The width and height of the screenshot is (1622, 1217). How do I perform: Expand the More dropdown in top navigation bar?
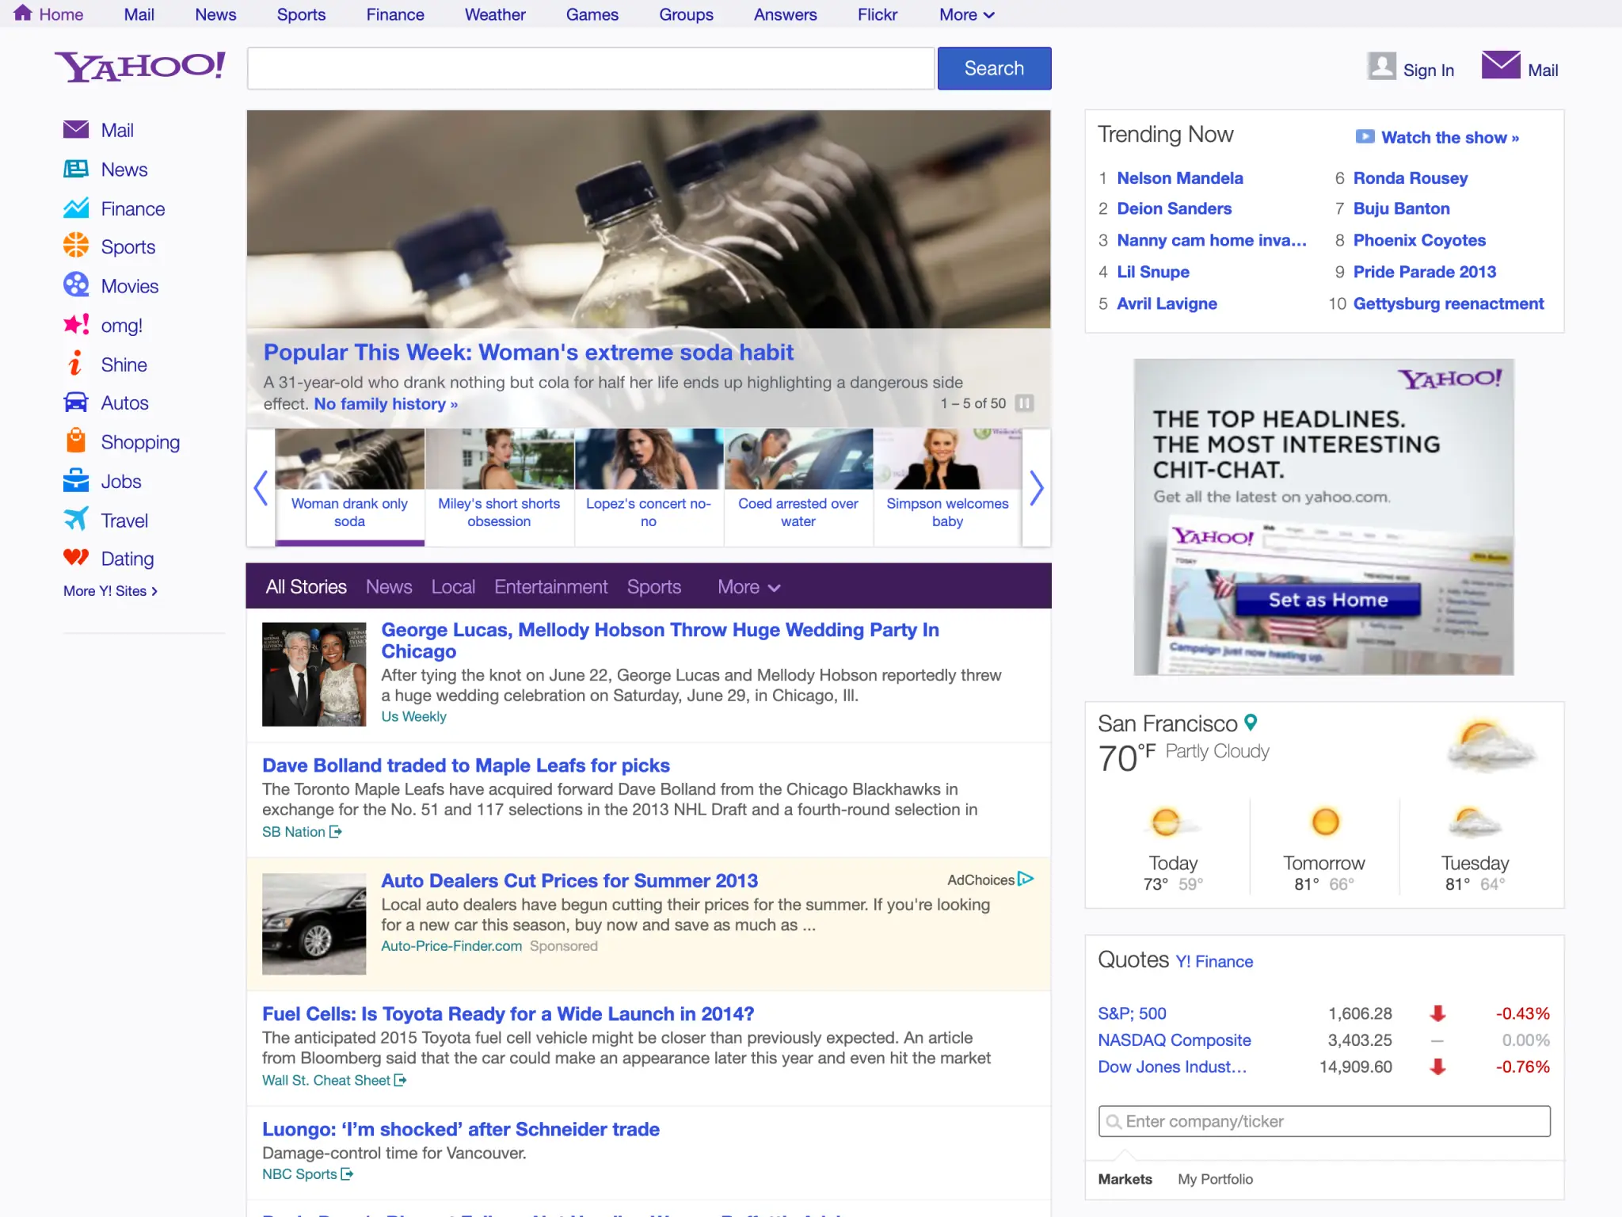click(x=966, y=14)
